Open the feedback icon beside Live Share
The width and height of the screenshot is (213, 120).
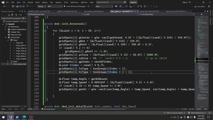[x=209, y=6]
